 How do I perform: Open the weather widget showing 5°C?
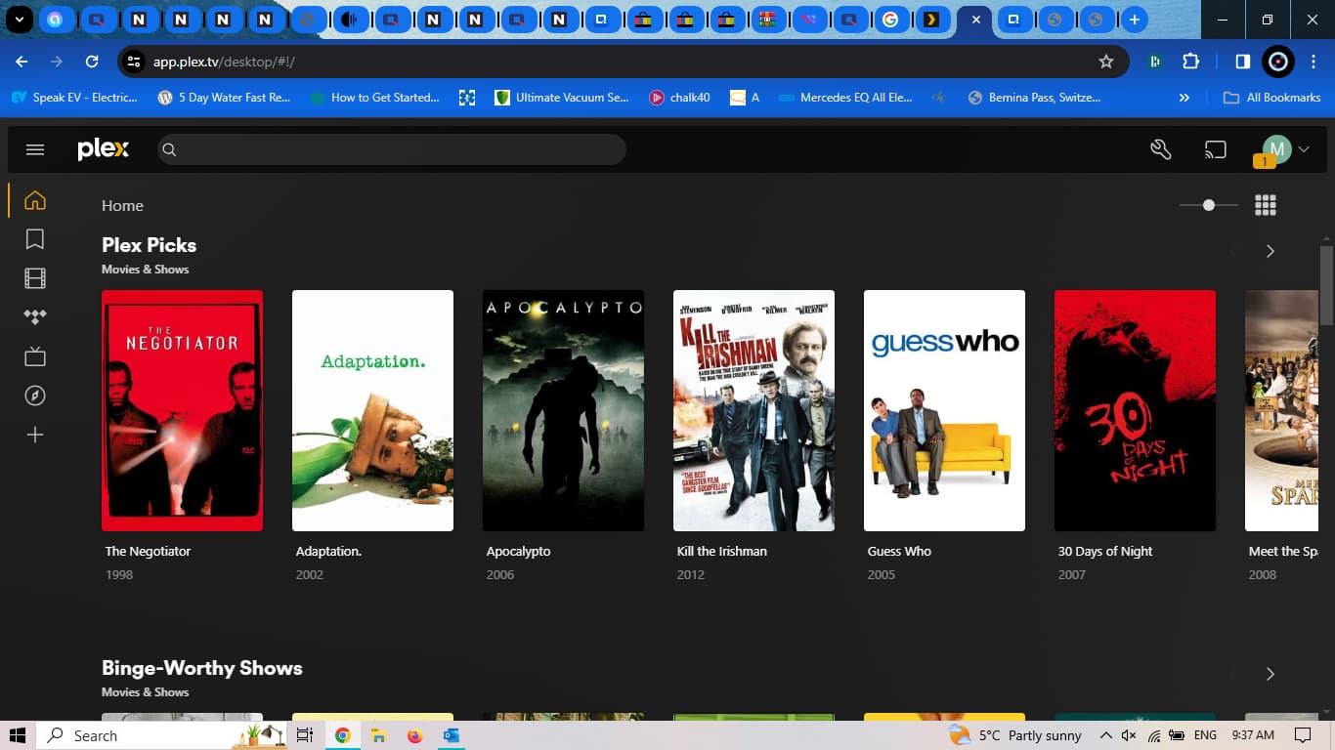coord(1014,735)
